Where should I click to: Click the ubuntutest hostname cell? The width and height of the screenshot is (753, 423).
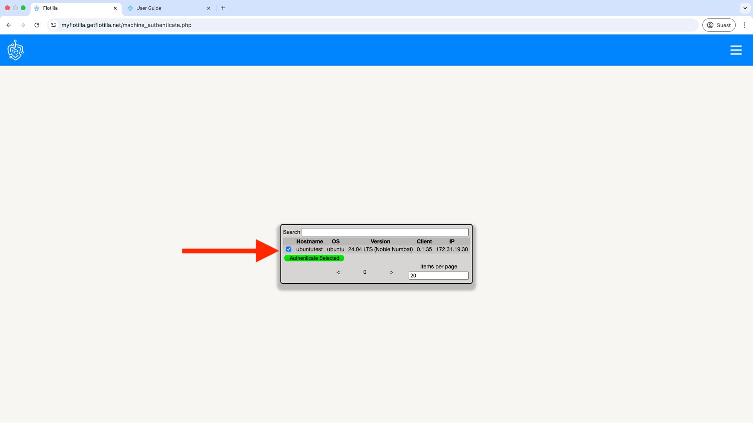click(309, 250)
